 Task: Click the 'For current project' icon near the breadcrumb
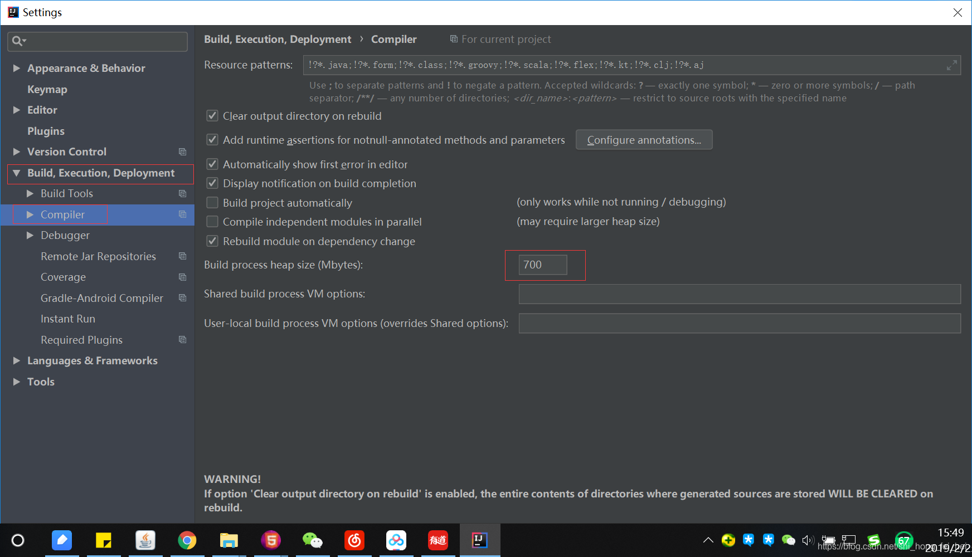453,39
